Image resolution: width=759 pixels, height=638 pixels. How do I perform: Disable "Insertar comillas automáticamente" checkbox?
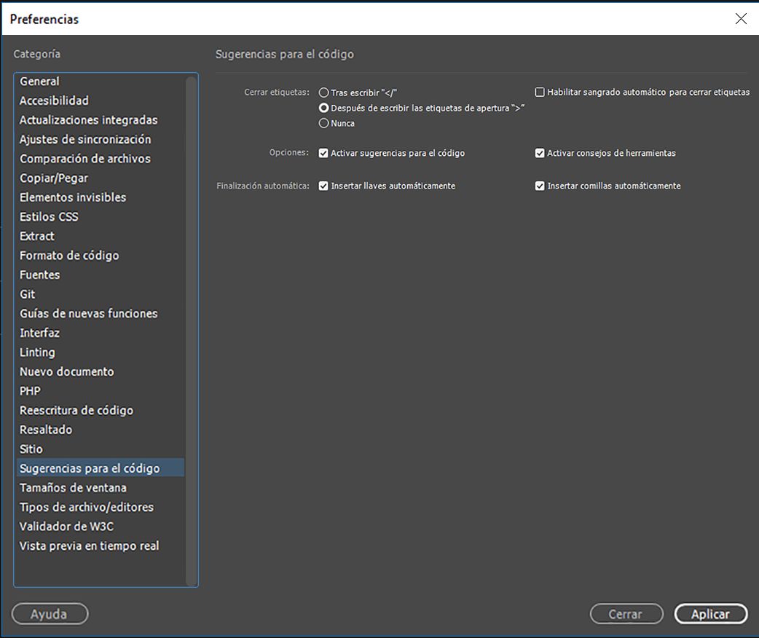540,186
